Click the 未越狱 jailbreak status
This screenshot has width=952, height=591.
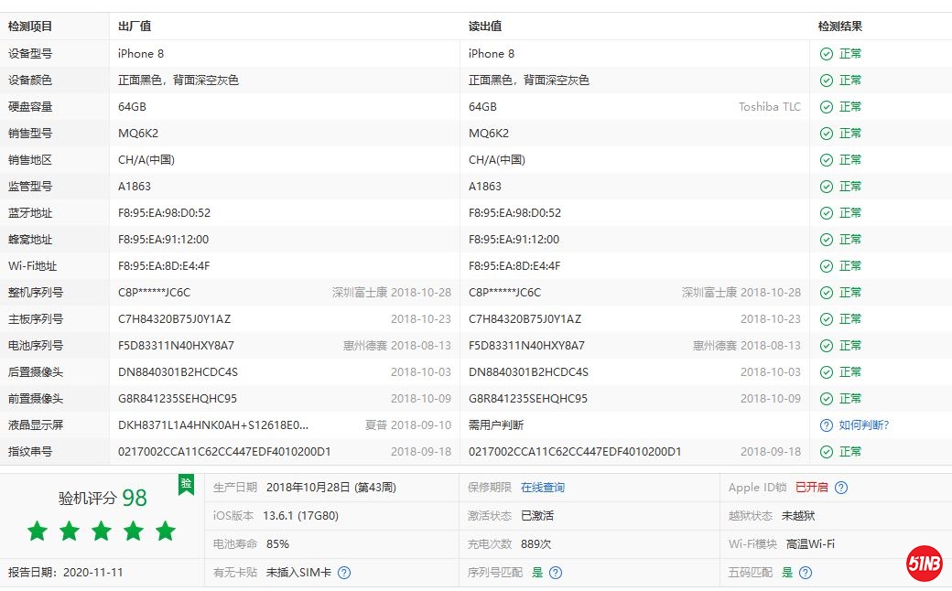click(798, 516)
